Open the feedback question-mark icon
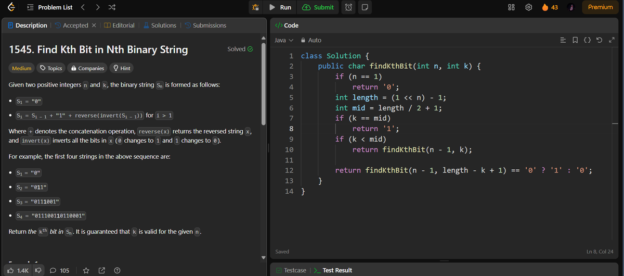Image resolution: width=624 pixels, height=276 pixels. pos(118,270)
